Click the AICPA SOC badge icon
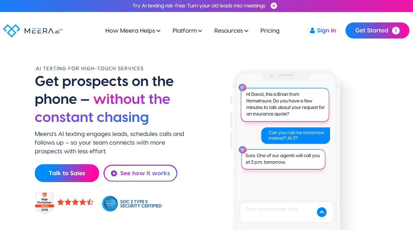 110,203
